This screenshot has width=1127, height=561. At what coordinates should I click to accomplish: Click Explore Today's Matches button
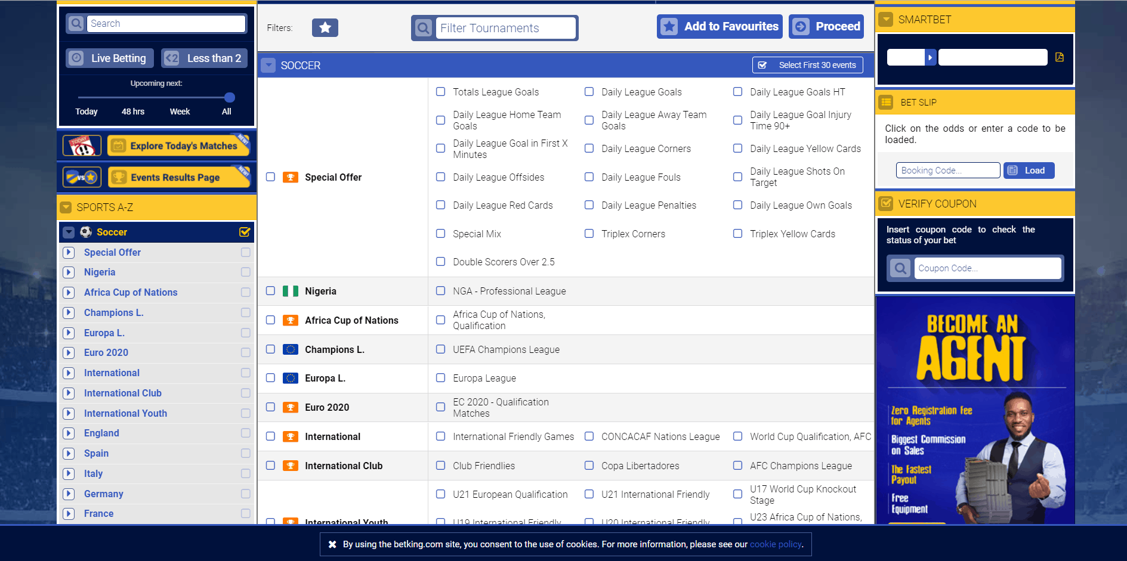(x=179, y=145)
